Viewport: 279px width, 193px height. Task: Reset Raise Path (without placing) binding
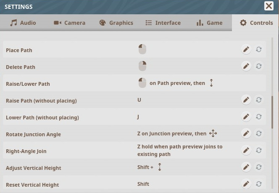click(259, 100)
